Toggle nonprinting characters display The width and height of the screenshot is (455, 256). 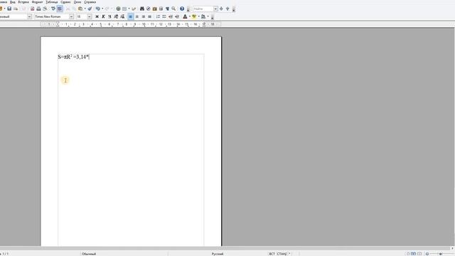168,9
